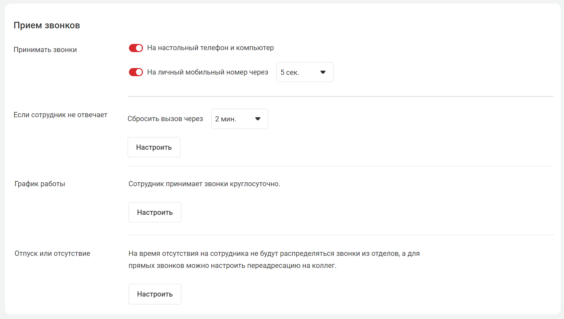The width and height of the screenshot is (564, 319).
Task: Click the Отпуск или отсутствие label
Action: tap(52, 254)
